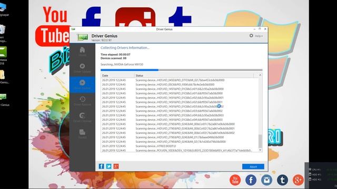Open the Home section in sidebar
The image size is (337, 189).
click(x=82, y=51)
